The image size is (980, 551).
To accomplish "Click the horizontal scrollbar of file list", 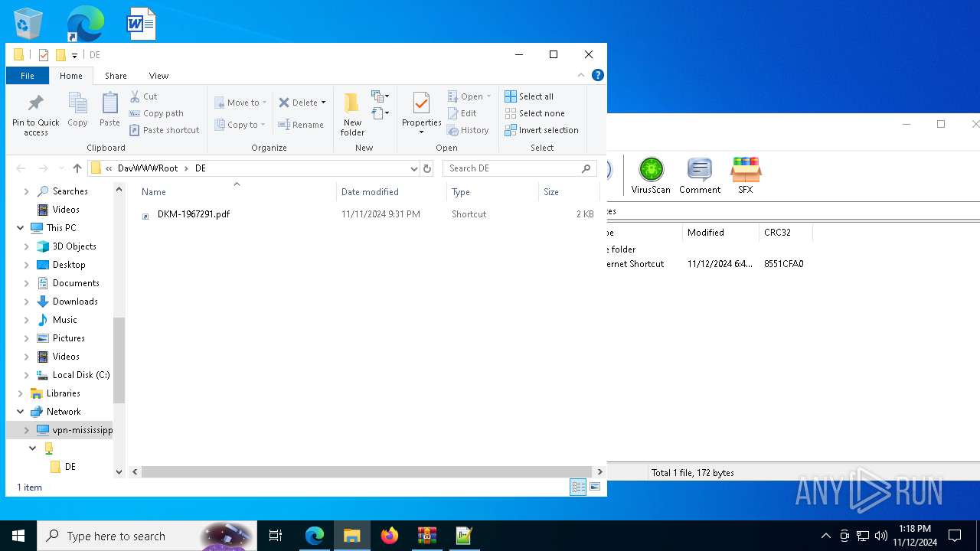I will [x=367, y=472].
